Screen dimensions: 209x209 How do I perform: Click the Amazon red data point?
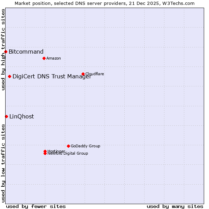[x=44, y=59]
